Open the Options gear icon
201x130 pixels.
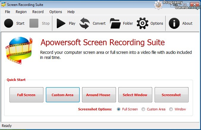[142, 23]
